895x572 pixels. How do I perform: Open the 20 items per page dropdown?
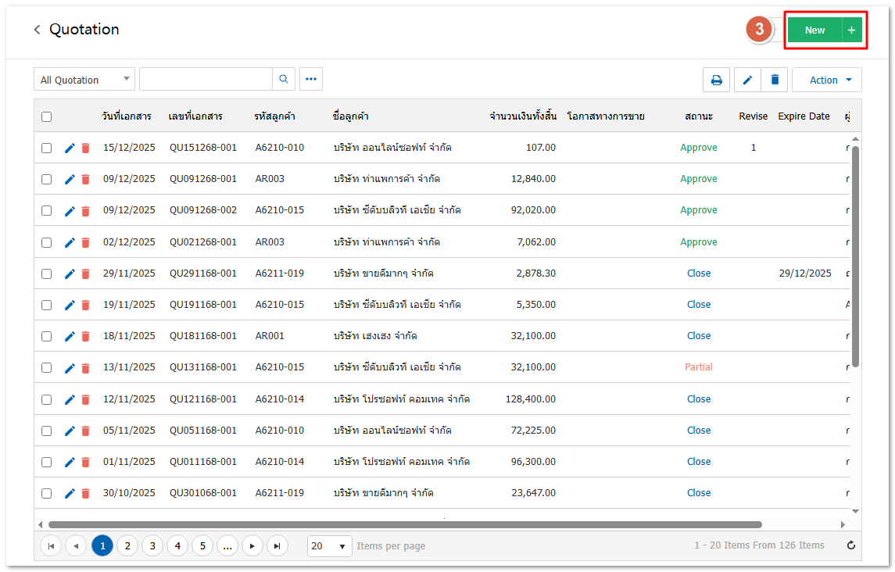[329, 545]
